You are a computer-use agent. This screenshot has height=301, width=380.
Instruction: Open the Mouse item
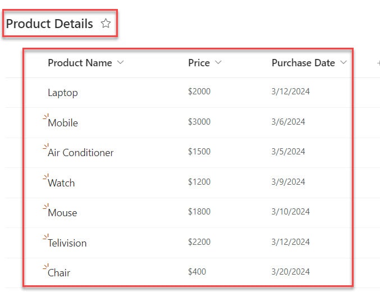point(62,213)
